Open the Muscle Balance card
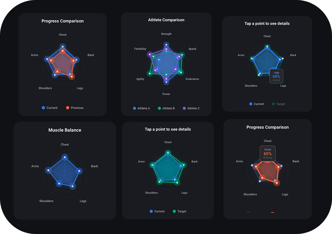Image resolution: width=332 pixels, height=234 pixels. coord(65,130)
